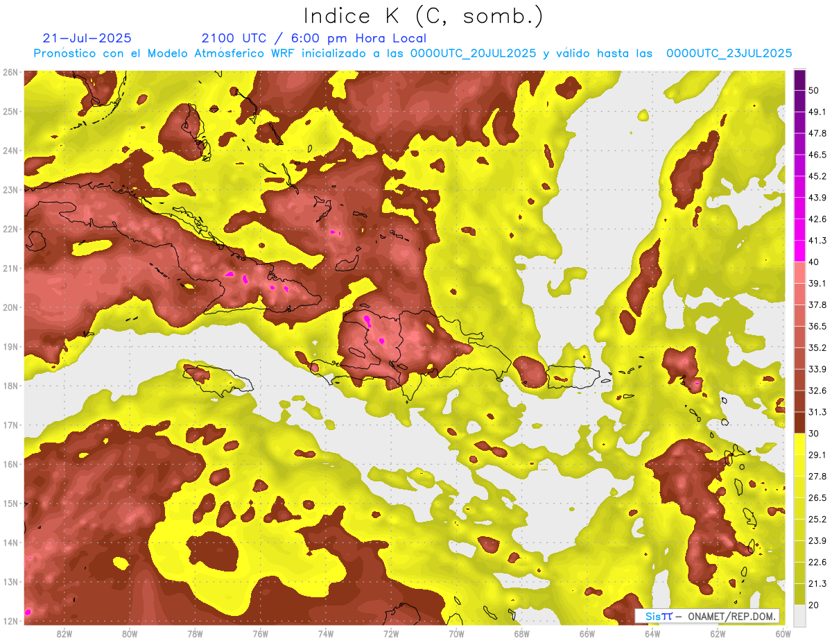Click the longitude axis label "78W"
This screenshot has height=643, width=832.
pos(195,633)
